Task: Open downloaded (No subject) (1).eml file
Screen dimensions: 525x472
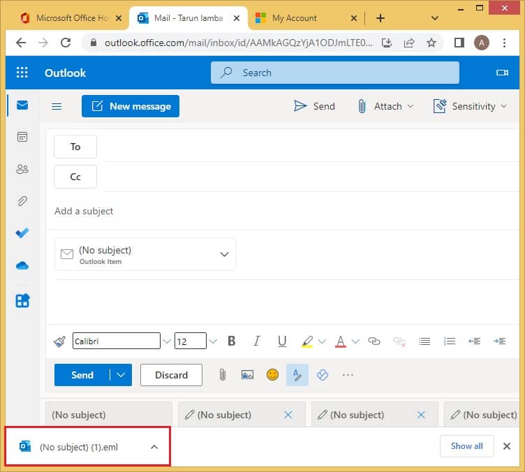Action: [78, 448]
